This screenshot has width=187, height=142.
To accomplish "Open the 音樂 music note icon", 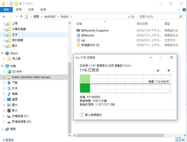I will [x=9, y=94].
